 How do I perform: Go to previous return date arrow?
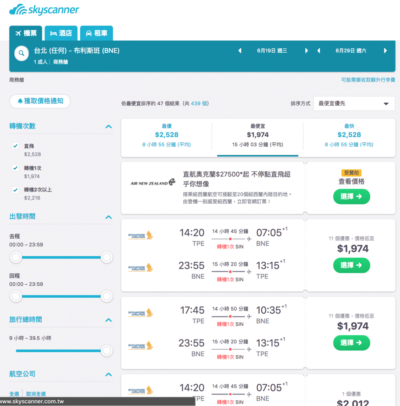coord(319,51)
